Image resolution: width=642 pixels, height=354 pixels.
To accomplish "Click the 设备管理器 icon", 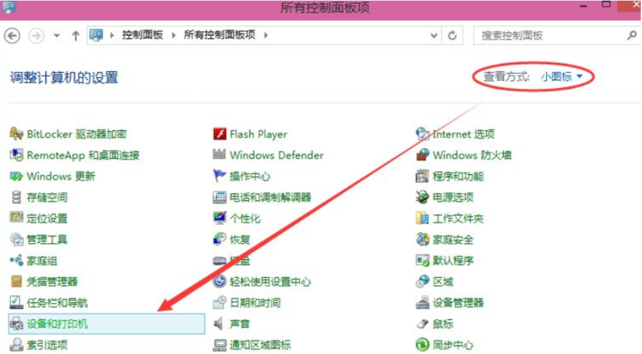I will pyautogui.click(x=422, y=302).
